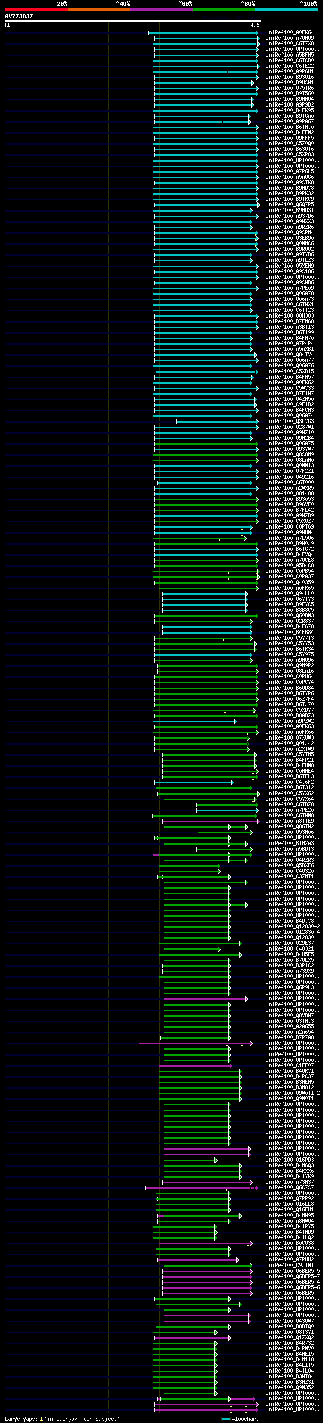The width and height of the screenshot is (323, 1423).
Task: Select label UniRef100_A9PA67
Action: tap(290, 121)
